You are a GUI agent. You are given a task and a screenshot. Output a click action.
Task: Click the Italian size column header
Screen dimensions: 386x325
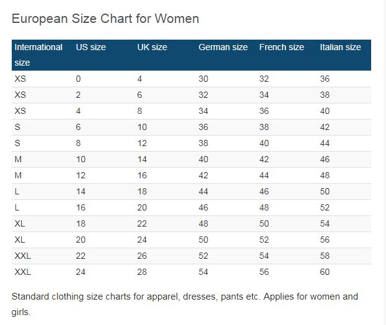[x=340, y=47]
